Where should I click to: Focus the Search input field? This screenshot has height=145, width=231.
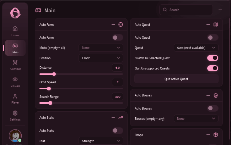[186, 10]
